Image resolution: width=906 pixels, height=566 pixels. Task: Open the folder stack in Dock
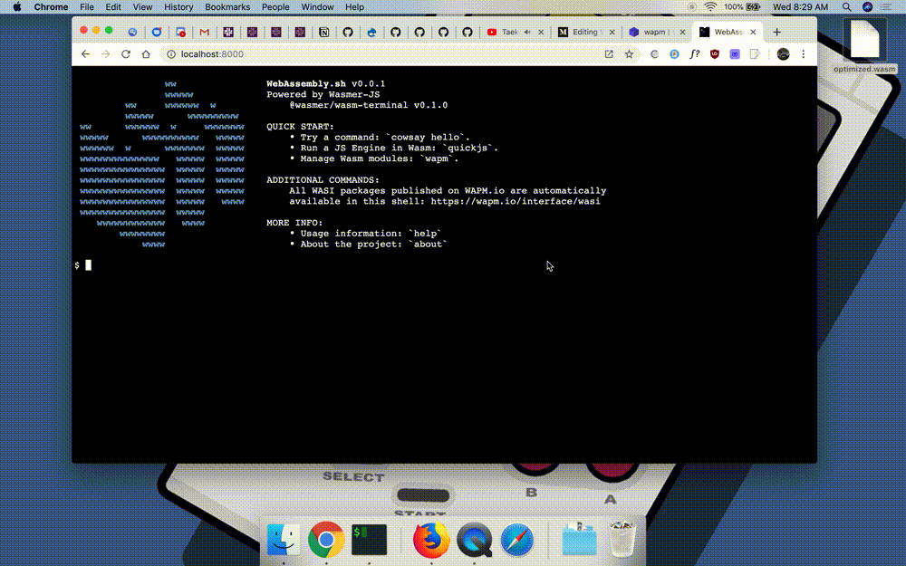click(x=579, y=540)
